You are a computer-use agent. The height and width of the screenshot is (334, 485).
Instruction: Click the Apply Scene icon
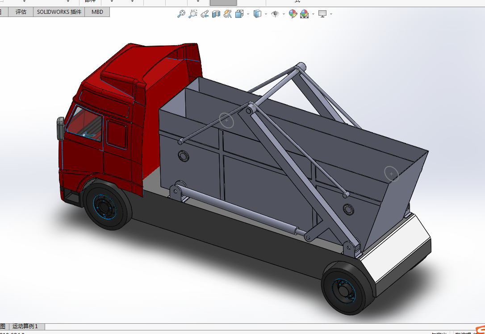click(x=305, y=14)
